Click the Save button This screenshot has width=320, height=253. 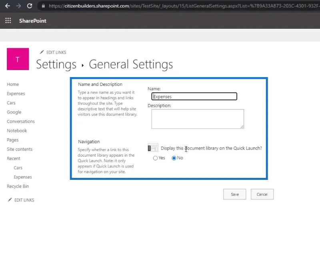click(235, 194)
